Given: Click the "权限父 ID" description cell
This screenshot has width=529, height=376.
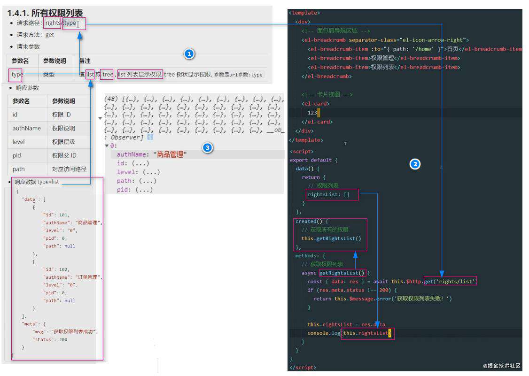Looking at the screenshot, I should (64, 155).
